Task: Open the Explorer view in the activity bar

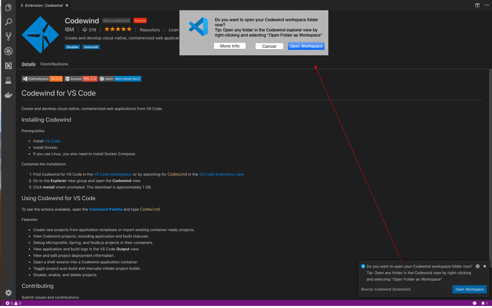Action: point(8,7)
